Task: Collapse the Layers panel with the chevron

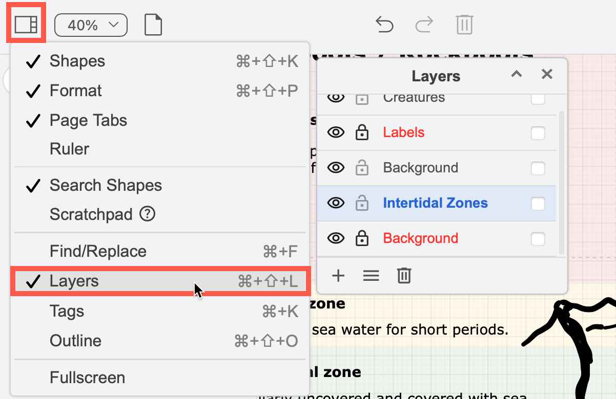Action: 516,74
